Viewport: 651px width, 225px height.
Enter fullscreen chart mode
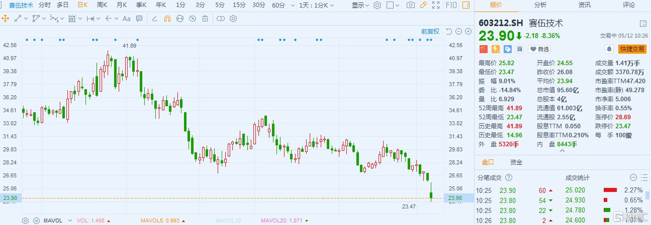point(436,5)
